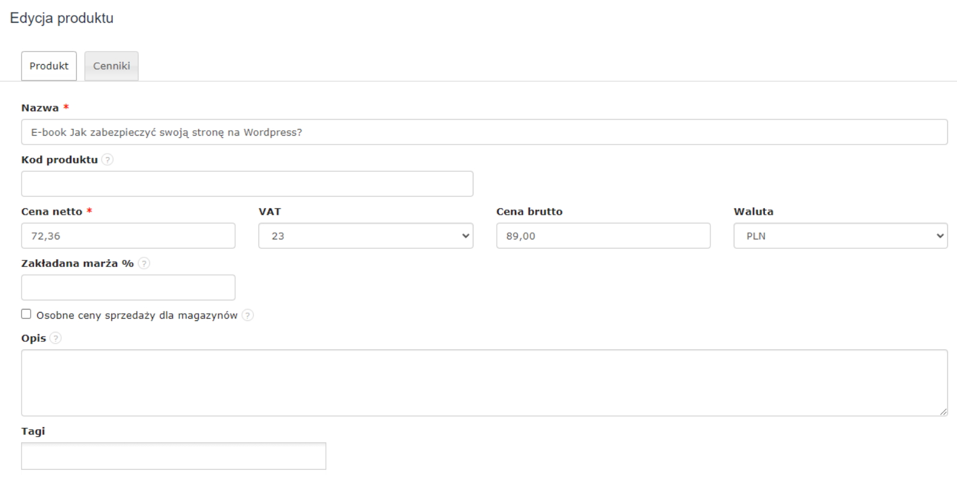Click the Nazwa field label
Screen dimensions: 957x480
point(40,108)
